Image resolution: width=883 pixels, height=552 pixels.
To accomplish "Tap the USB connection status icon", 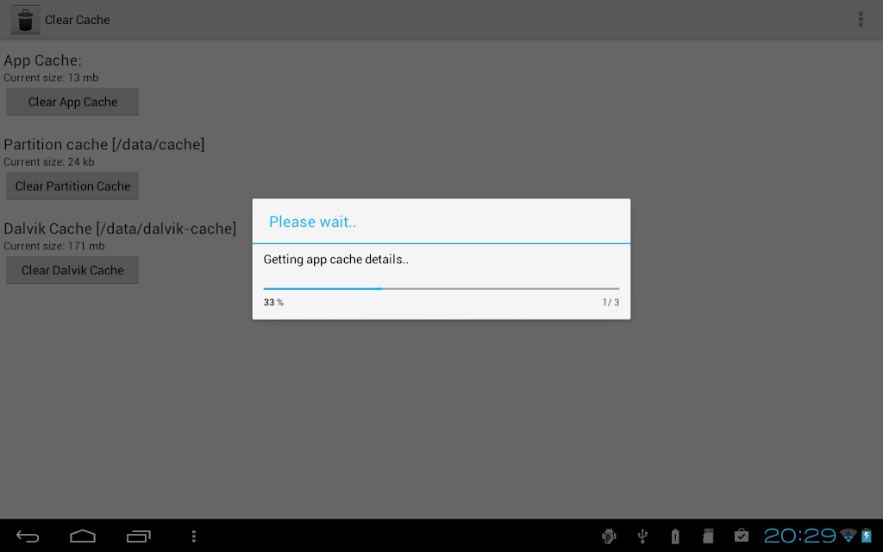I will pos(642,536).
